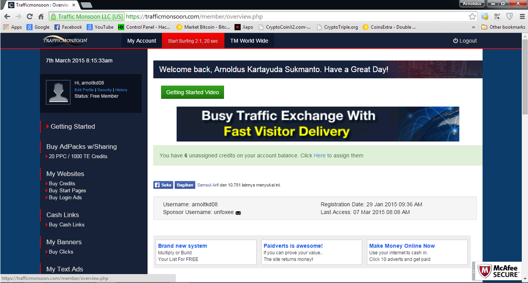Open the Buy Login Ads link
The width and height of the screenshot is (528, 283).
click(65, 198)
